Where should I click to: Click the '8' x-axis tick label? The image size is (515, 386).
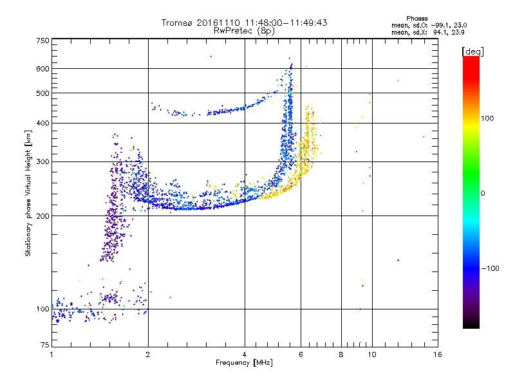point(341,354)
